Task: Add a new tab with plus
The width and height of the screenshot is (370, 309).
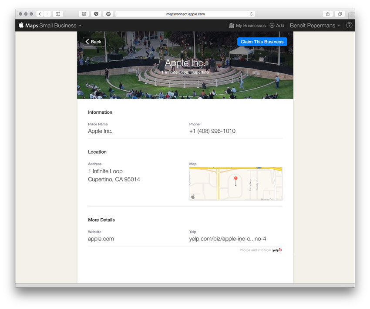Action: point(352,16)
